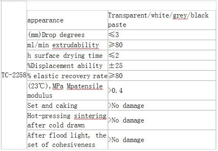Click the % elastic recovery rate cell
This screenshot has width=218, height=151.
pos(67,76)
